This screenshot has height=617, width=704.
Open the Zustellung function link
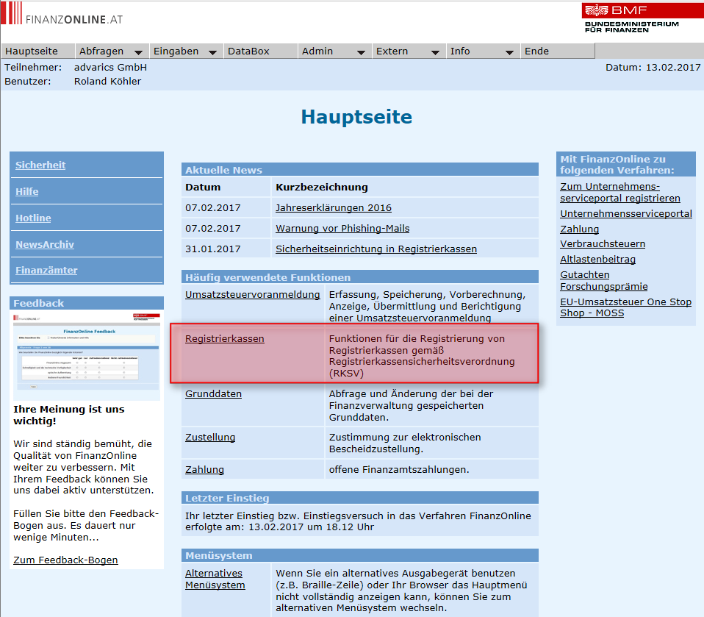pos(210,438)
